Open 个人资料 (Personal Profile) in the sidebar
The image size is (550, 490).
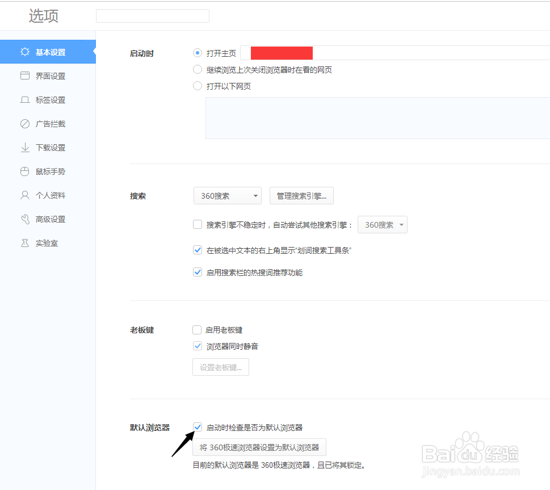click(24, 195)
